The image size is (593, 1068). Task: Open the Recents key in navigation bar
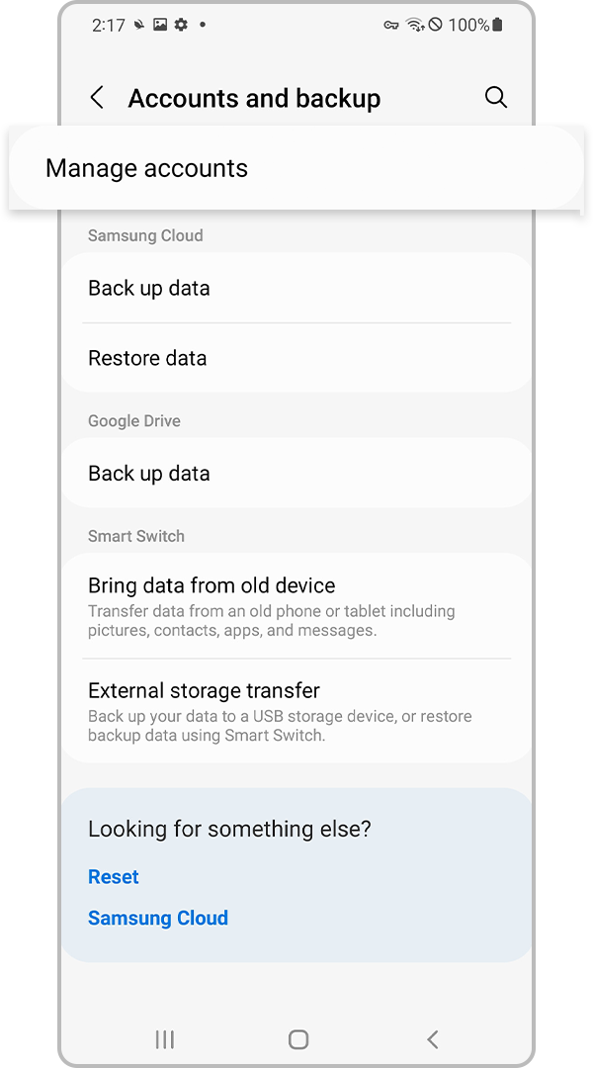(164, 1039)
